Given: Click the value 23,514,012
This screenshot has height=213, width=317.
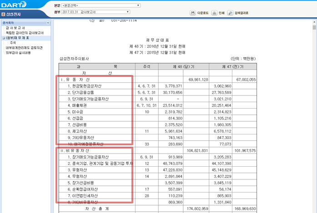Looking at the screenshot, I should pyautogui.click(x=173, y=105).
